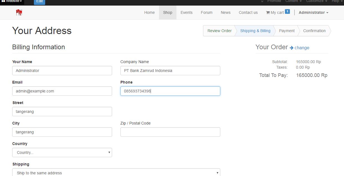Open the Website apps menu
This screenshot has width=344, height=176.
pos(12,1)
